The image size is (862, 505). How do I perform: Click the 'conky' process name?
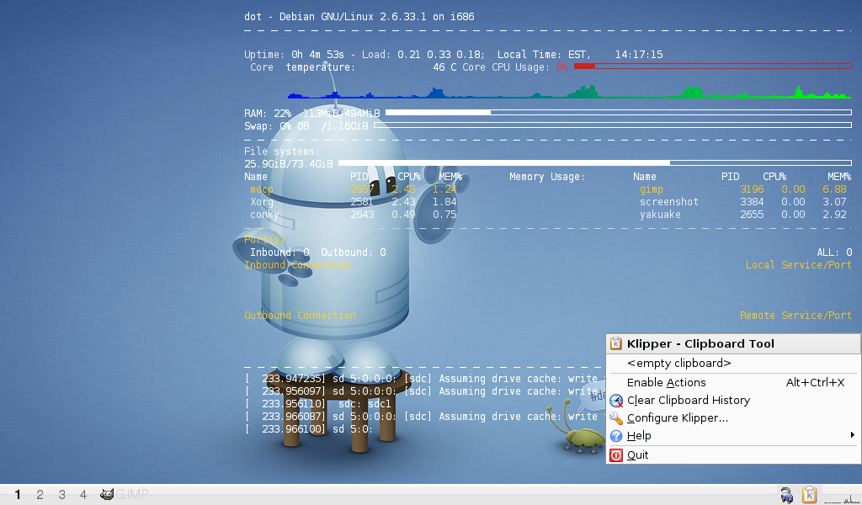tap(264, 215)
